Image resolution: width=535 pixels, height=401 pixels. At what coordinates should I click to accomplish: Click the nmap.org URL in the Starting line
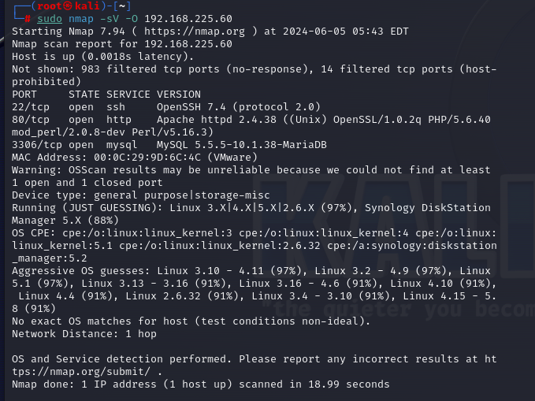tap(195, 32)
